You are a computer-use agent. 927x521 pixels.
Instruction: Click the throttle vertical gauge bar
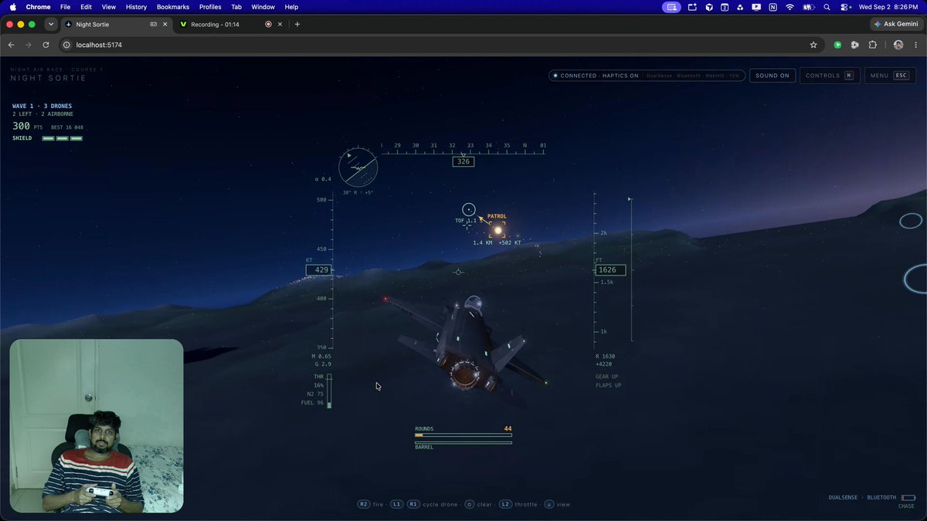(x=329, y=391)
